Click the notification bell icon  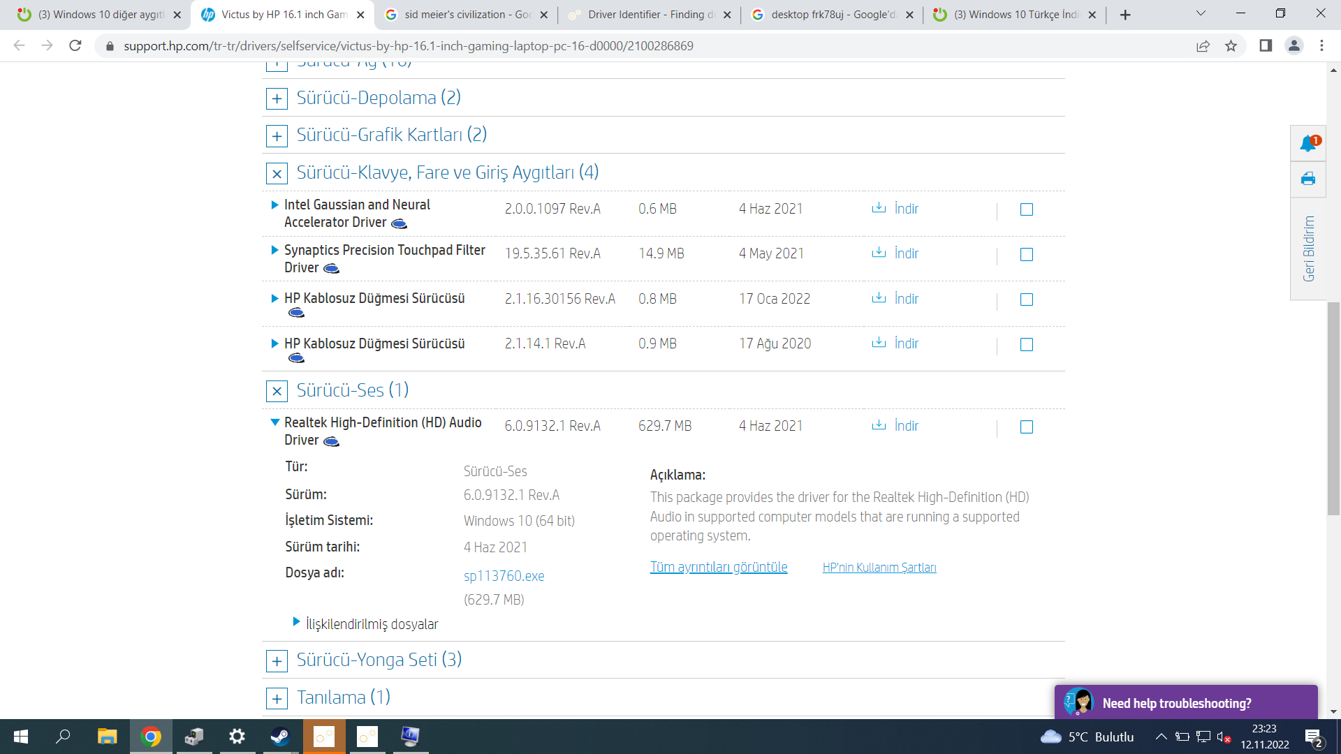click(x=1308, y=144)
